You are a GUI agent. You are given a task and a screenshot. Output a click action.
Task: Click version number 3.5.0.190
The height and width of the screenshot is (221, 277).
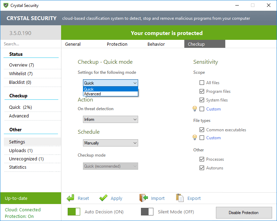[x=20, y=33]
